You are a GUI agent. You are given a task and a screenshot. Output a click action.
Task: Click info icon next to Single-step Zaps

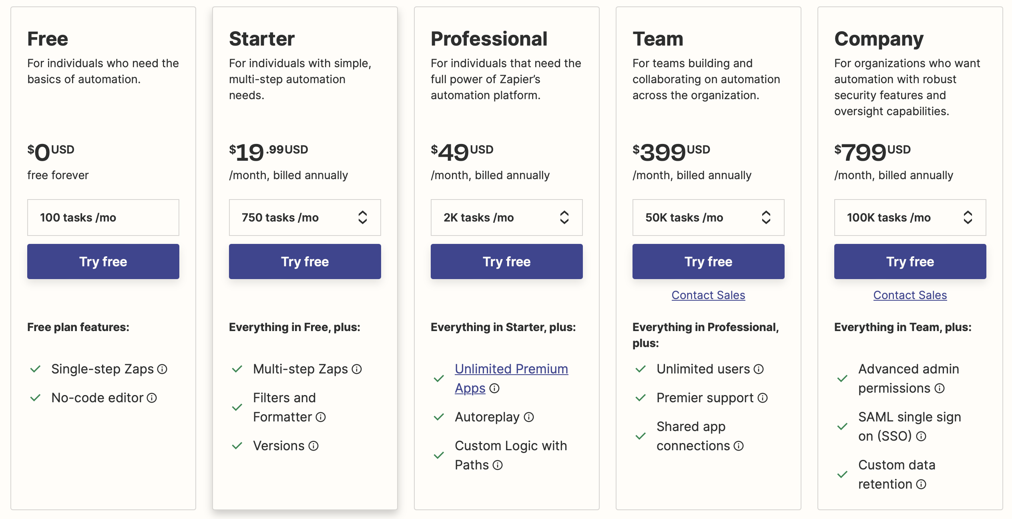click(x=162, y=369)
